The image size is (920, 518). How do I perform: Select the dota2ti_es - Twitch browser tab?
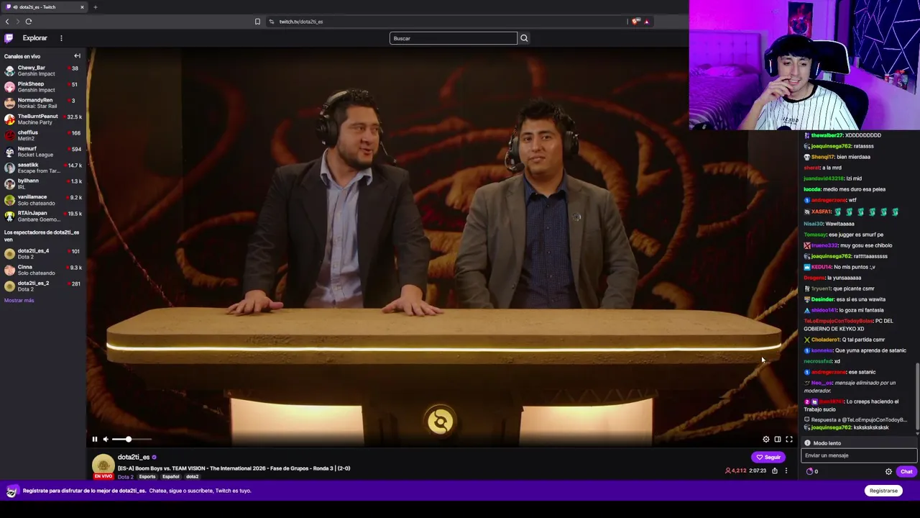[45, 7]
